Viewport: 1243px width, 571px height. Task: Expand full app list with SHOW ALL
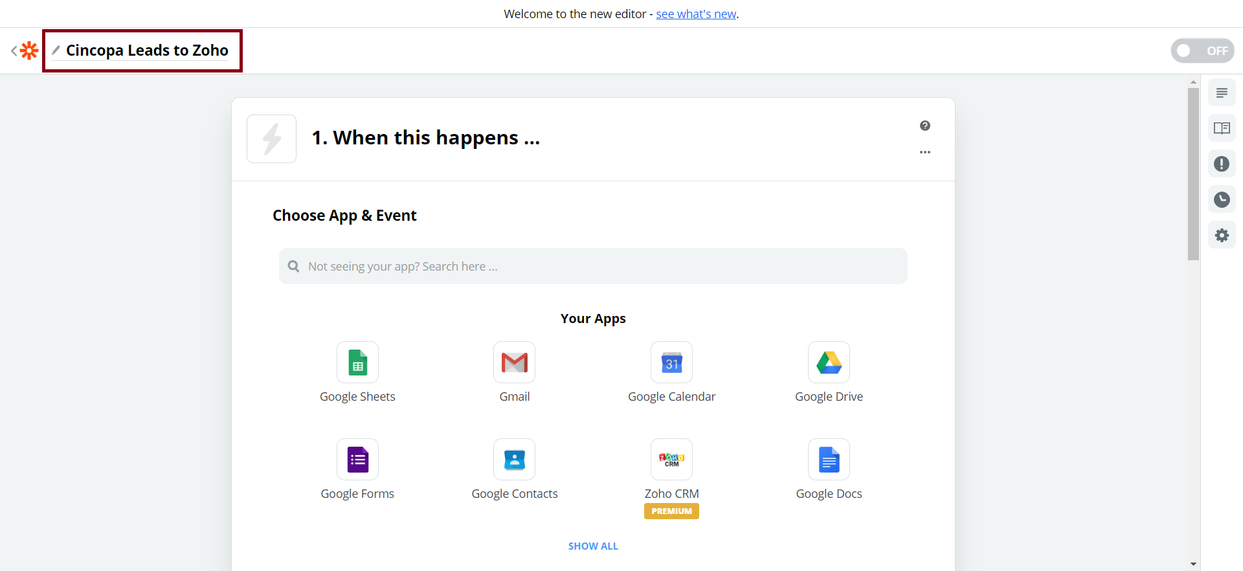[x=593, y=546]
